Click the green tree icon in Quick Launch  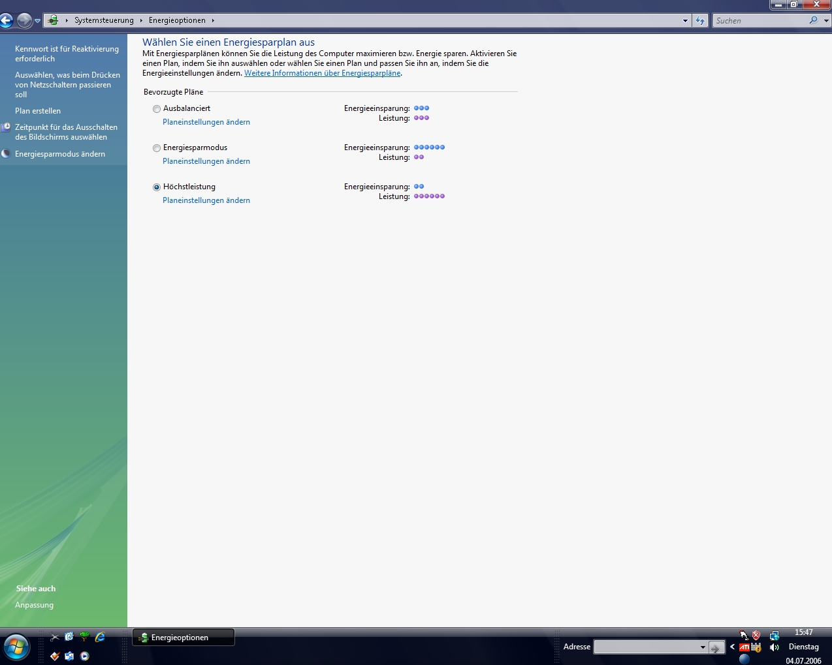point(84,637)
